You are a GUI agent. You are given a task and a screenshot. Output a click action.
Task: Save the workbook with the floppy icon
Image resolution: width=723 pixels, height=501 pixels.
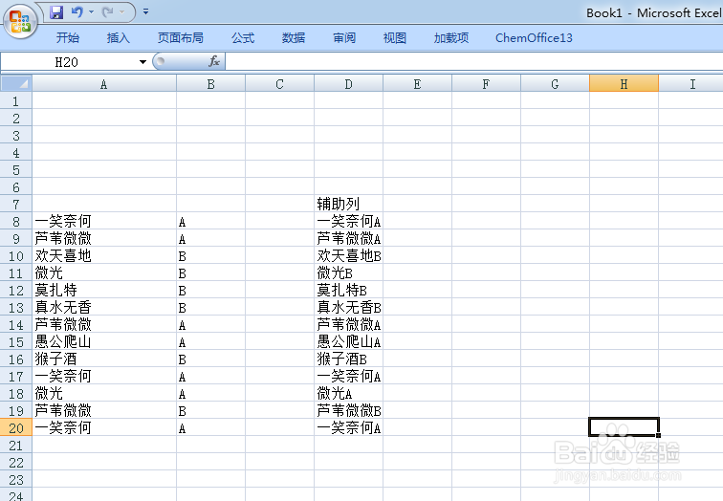[56, 12]
